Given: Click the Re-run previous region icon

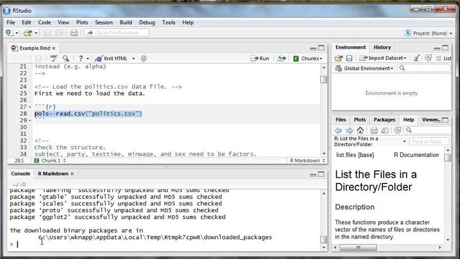Looking at the screenshot, I should pyautogui.click(x=282, y=59).
